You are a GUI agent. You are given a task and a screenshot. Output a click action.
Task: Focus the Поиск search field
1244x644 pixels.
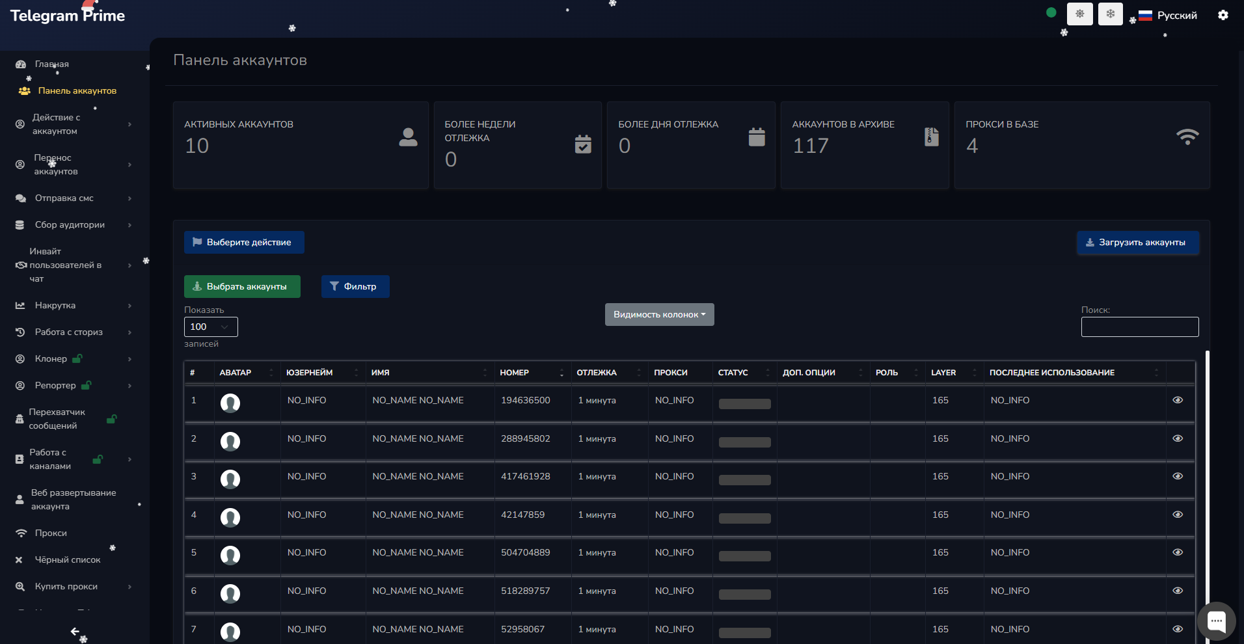[x=1140, y=327]
